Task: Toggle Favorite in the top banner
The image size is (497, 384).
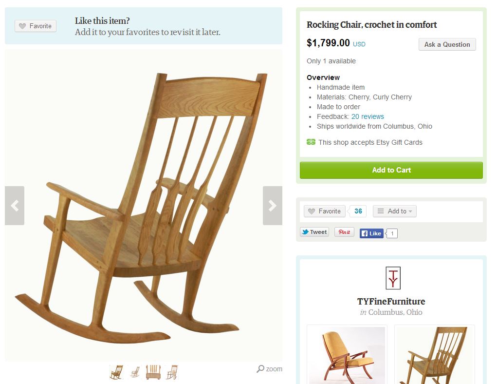Action: point(36,26)
